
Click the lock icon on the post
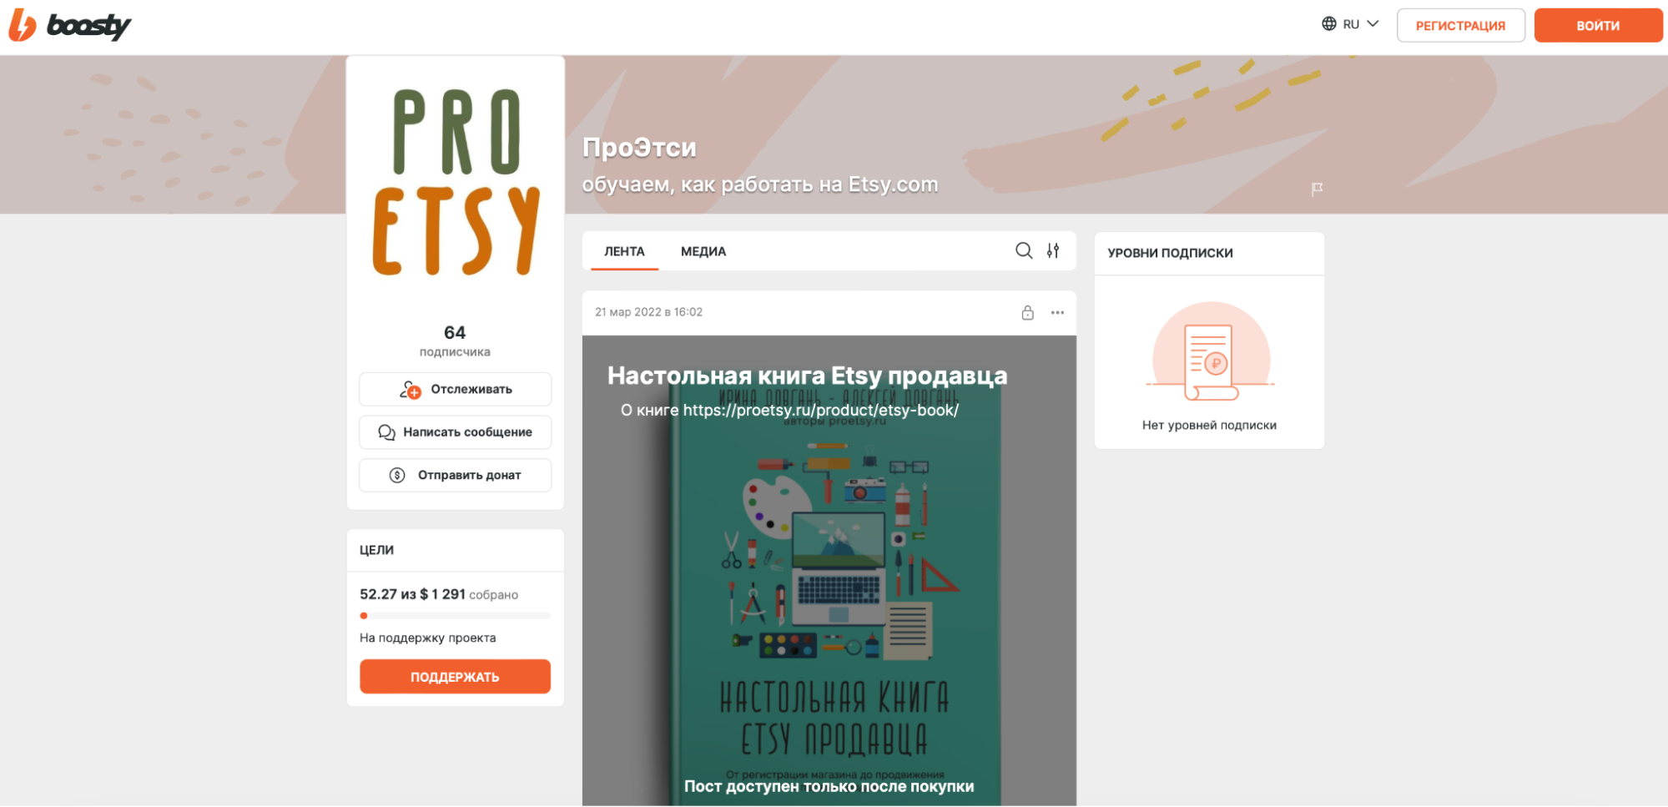(1027, 312)
